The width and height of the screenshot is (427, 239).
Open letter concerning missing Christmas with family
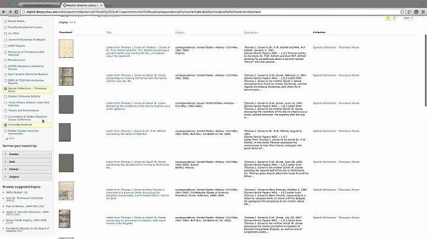136,78
